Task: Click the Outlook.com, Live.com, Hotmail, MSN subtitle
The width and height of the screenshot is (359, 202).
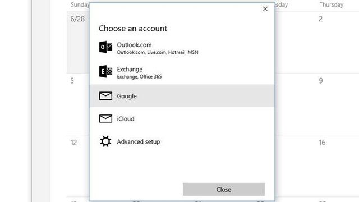Action: coord(158,52)
